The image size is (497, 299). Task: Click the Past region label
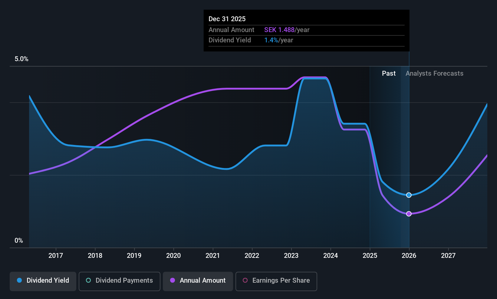389,74
